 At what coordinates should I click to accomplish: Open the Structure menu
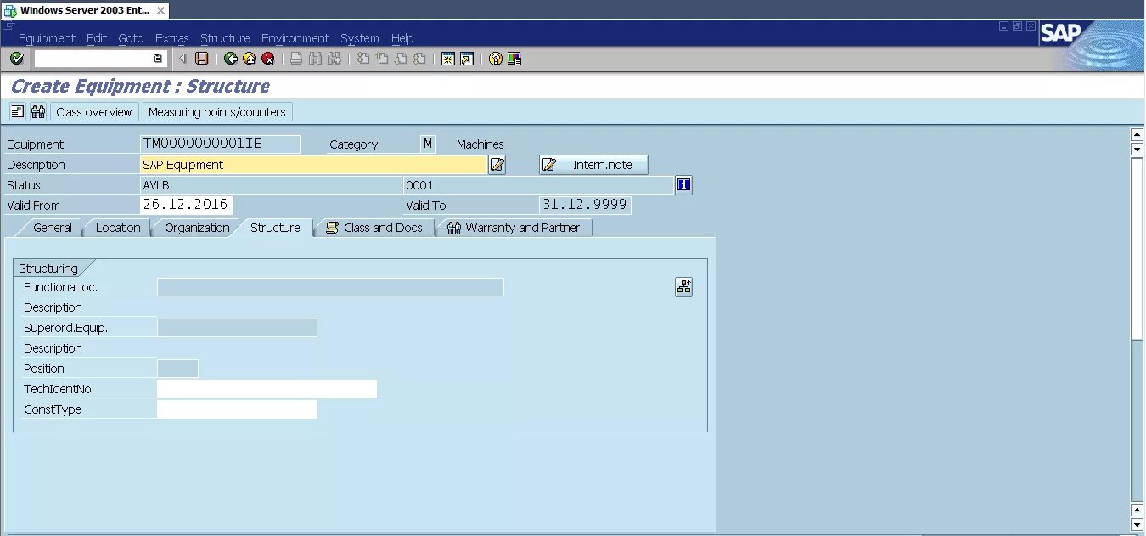point(225,38)
